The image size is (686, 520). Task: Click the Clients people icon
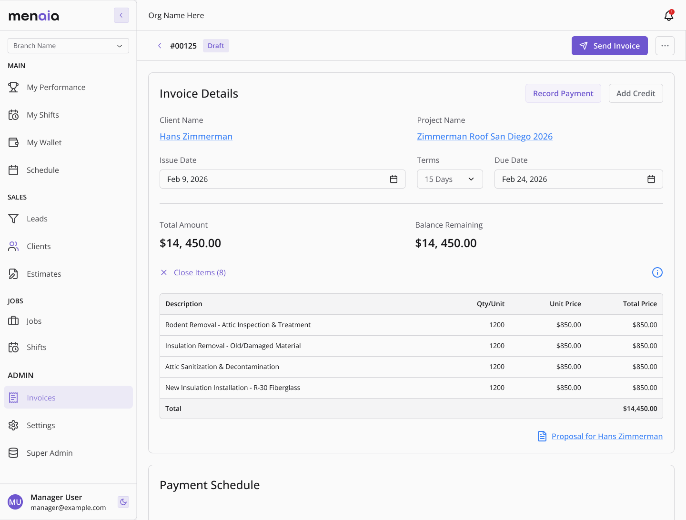click(x=13, y=246)
